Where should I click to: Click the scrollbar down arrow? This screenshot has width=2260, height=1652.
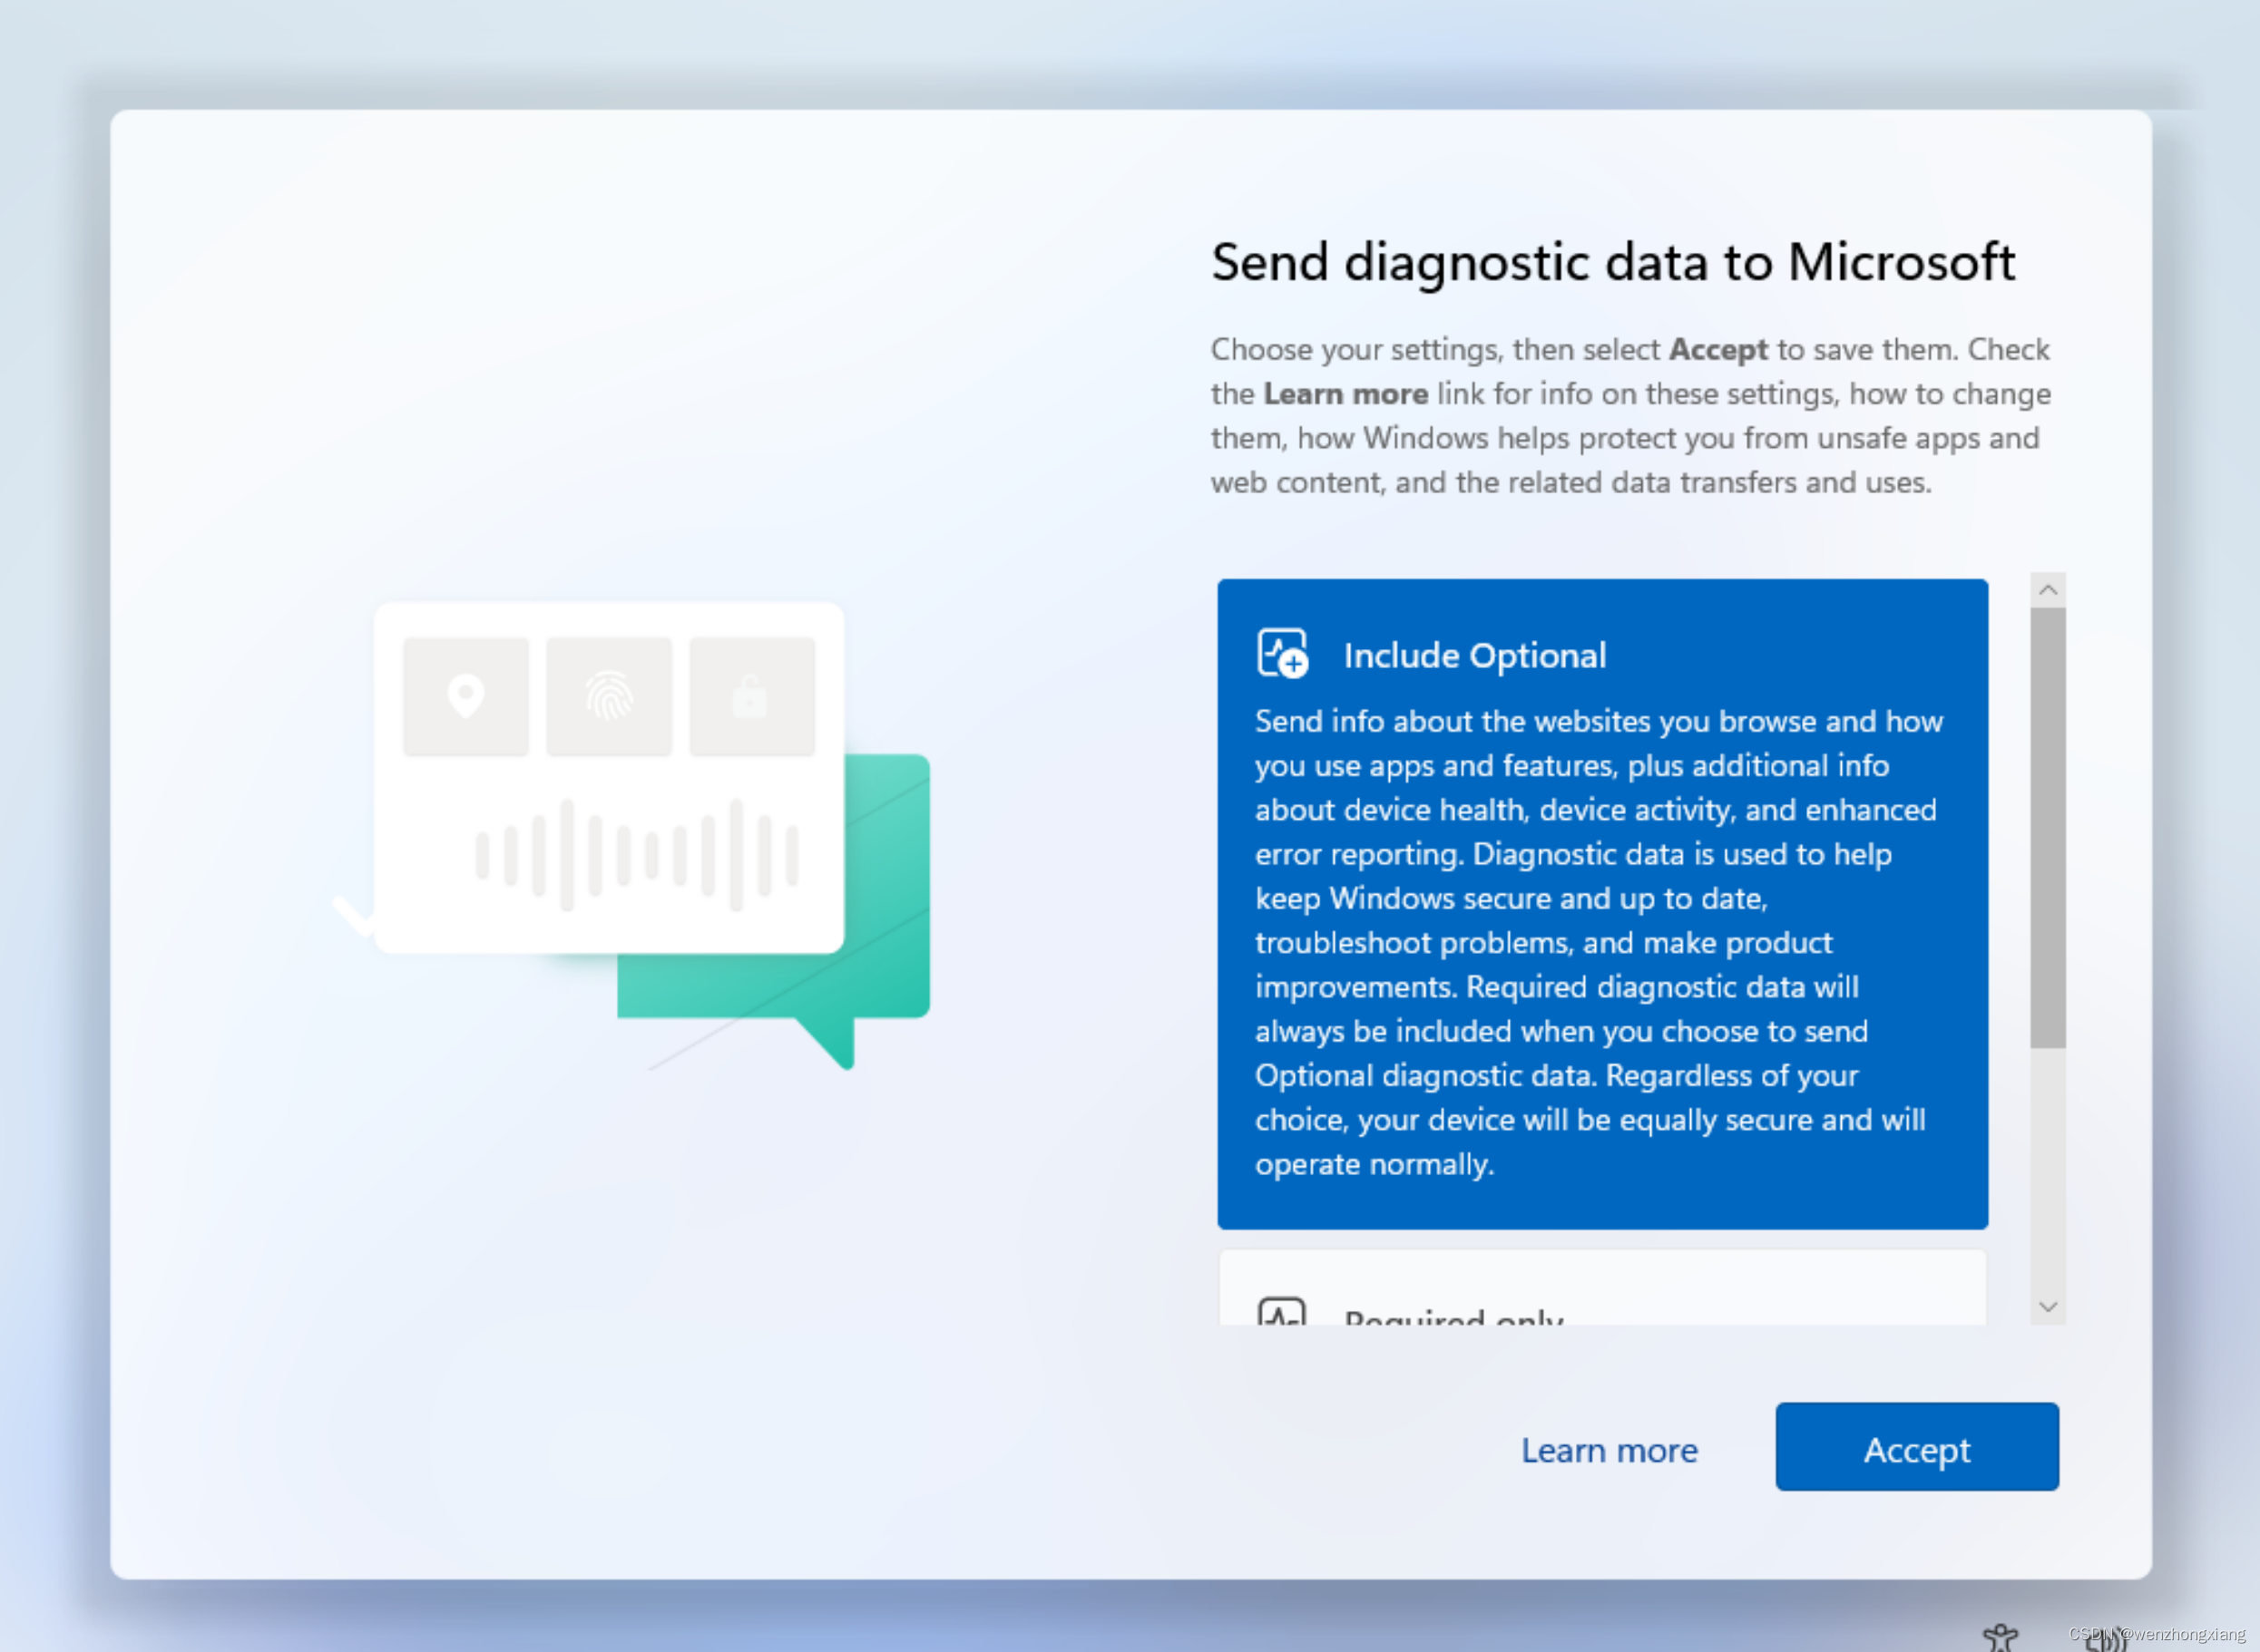click(2048, 1307)
